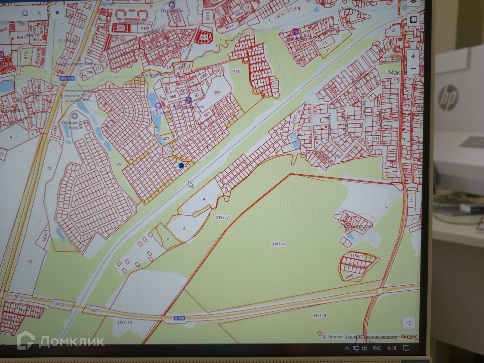
Task: Select land parcel labeled 555
Action: [x=236, y=72]
